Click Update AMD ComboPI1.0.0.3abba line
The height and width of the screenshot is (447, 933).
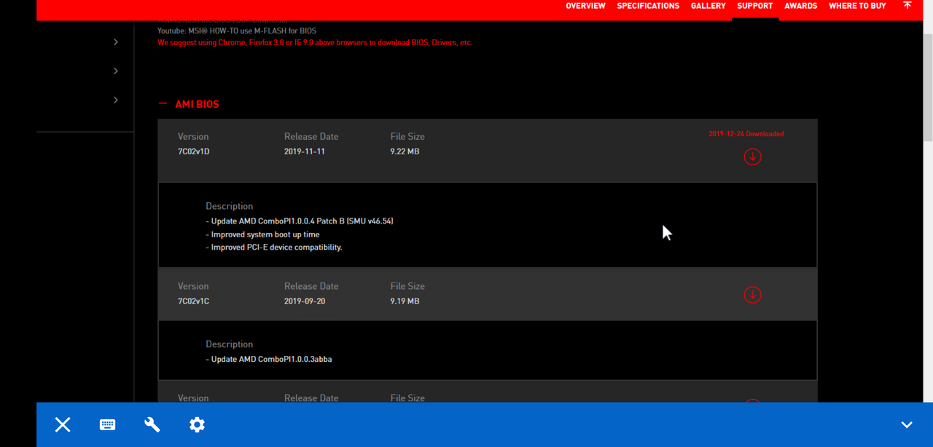click(x=269, y=359)
